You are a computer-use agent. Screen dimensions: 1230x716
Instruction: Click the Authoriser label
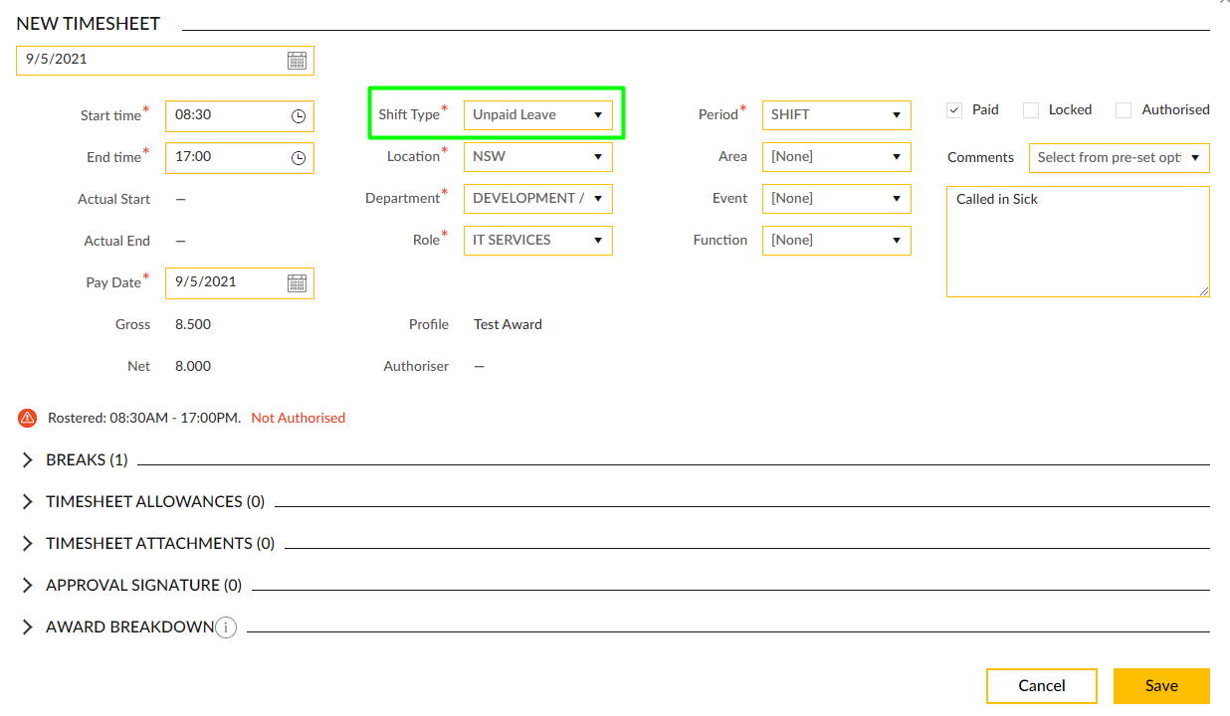click(416, 366)
